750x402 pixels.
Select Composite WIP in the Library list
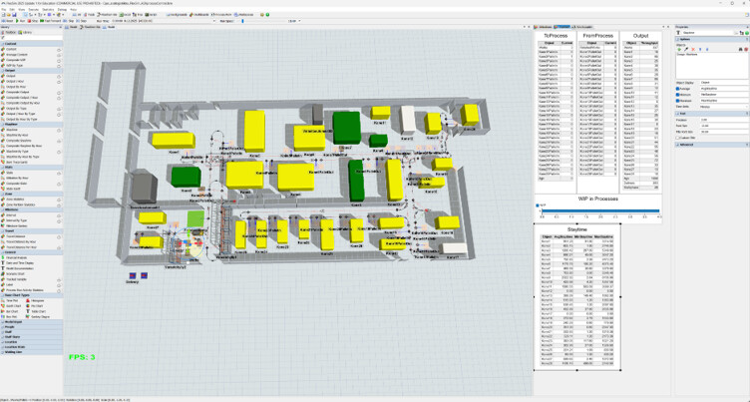(x=16, y=60)
